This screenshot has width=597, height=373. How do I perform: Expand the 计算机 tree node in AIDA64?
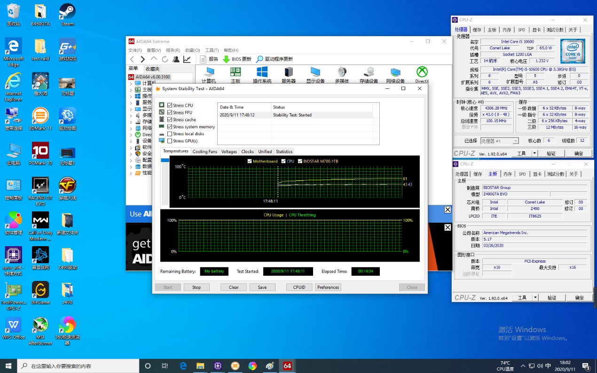coord(131,83)
